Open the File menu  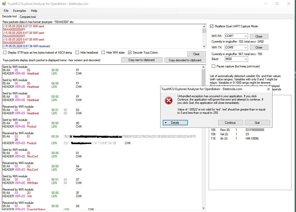pos(6,11)
